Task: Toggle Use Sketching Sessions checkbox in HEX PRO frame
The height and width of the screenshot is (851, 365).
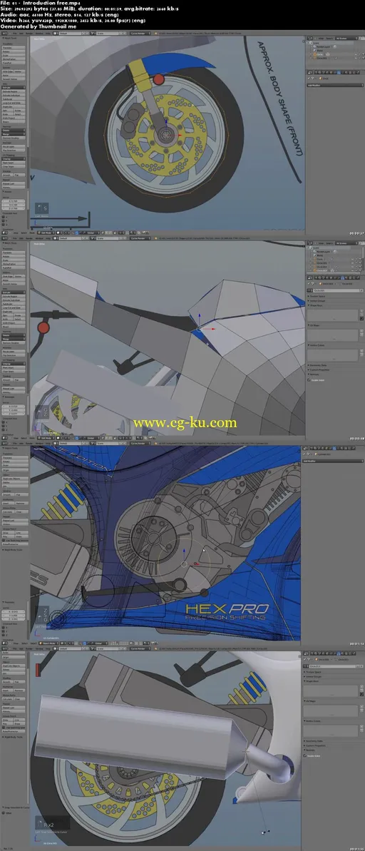Action: click(4, 541)
